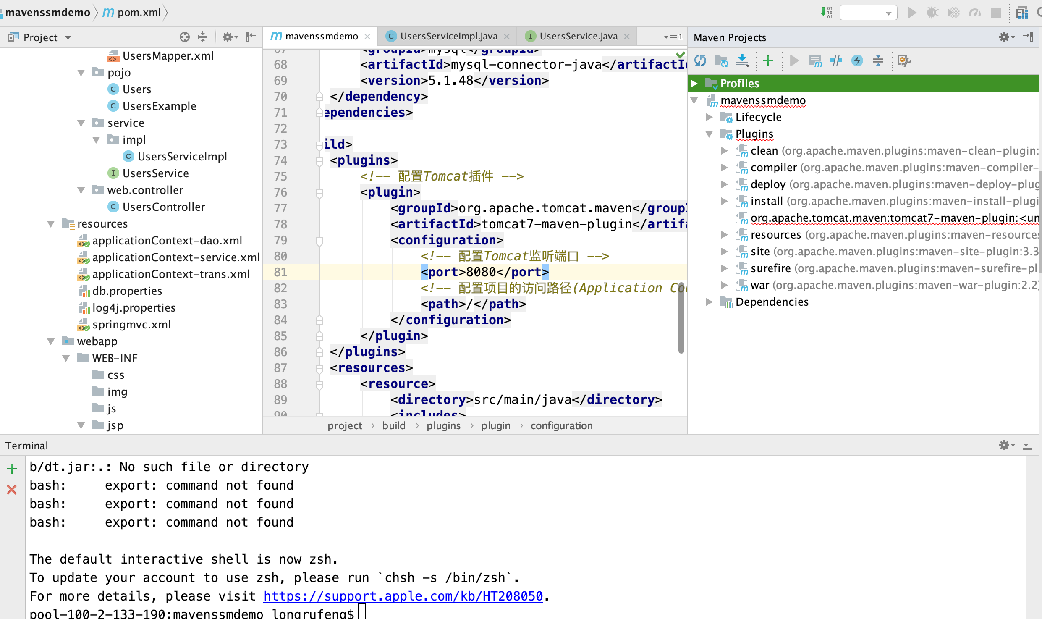Close terminal session with red X
1042x619 pixels.
12,489
